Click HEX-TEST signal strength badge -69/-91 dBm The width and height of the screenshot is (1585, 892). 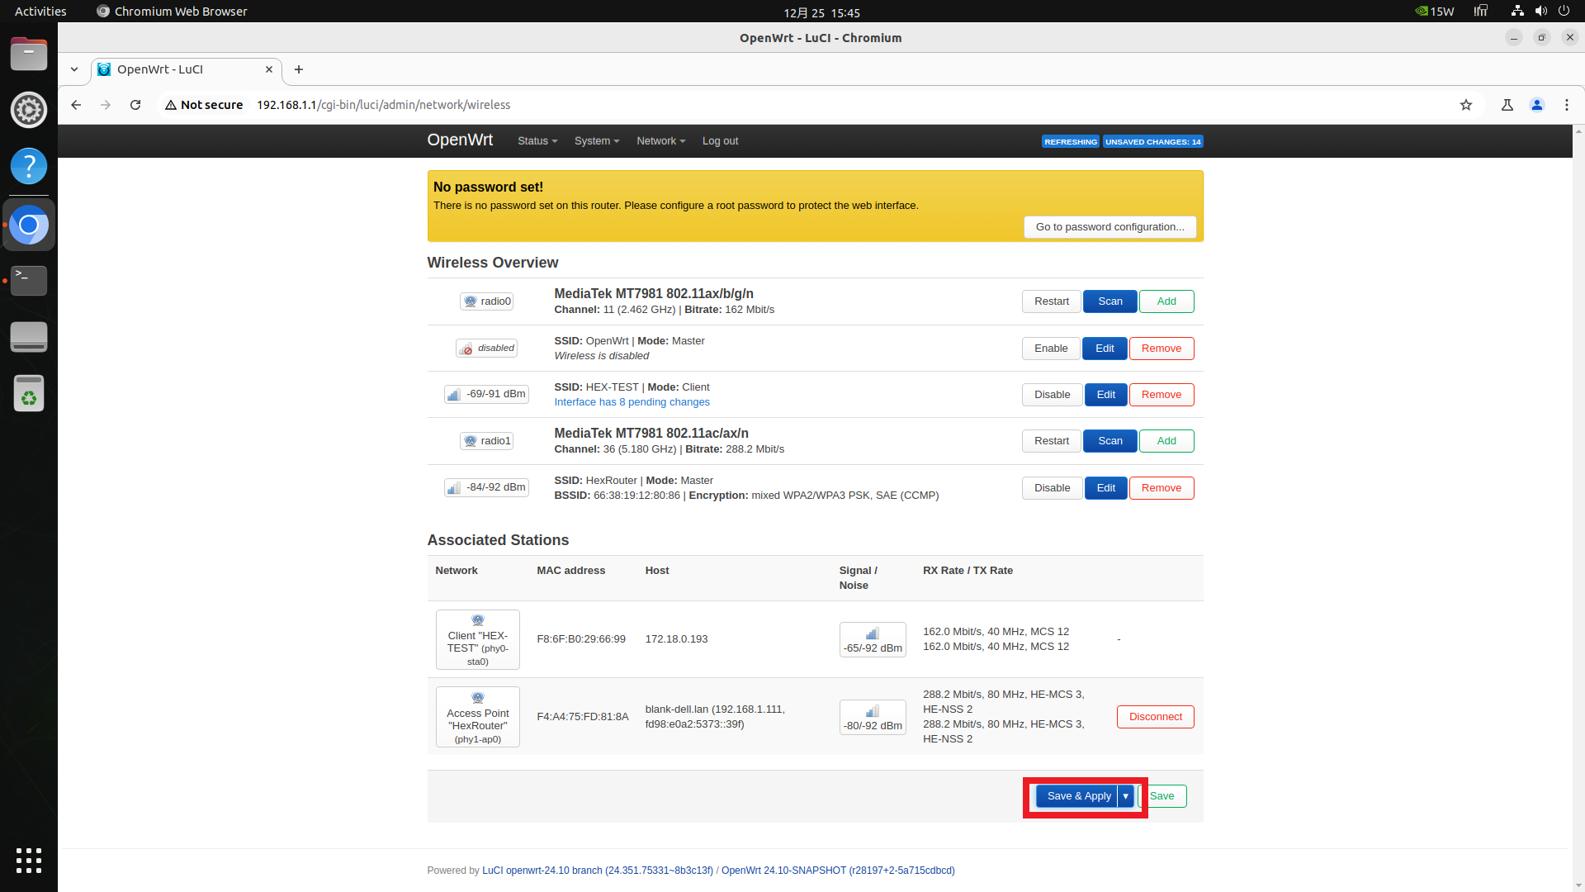(486, 395)
